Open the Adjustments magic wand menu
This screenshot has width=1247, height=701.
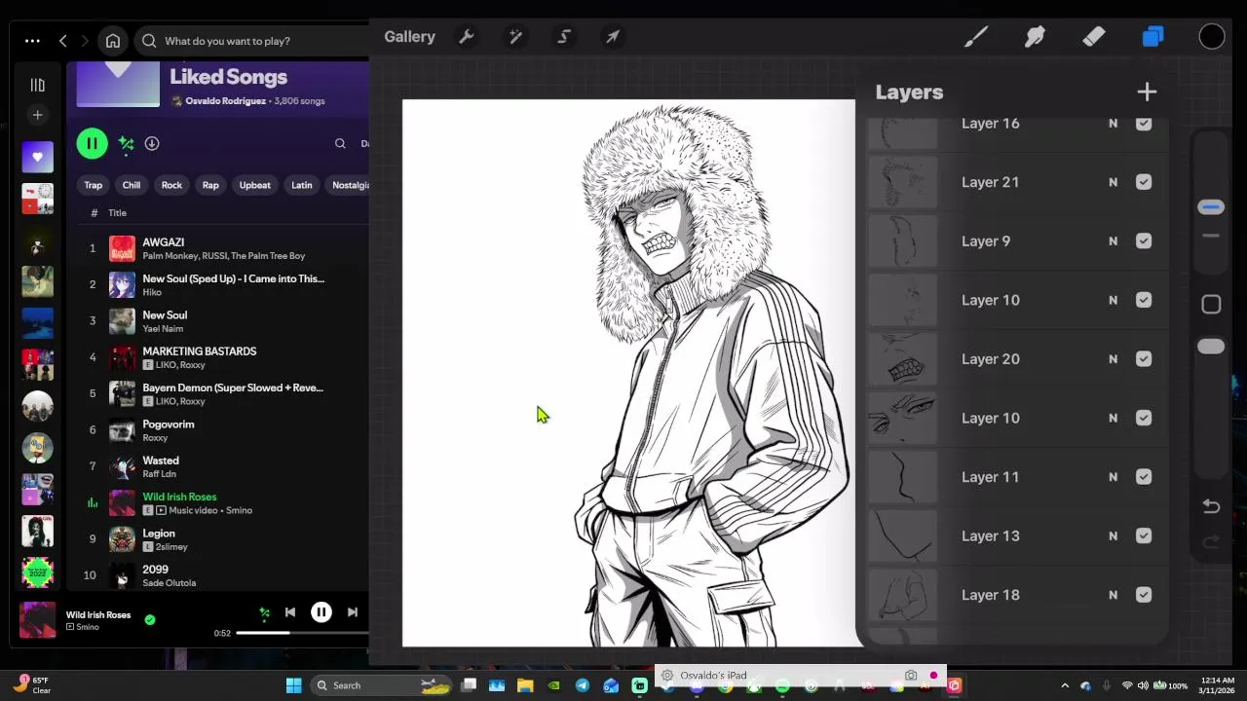coord(515,37)
